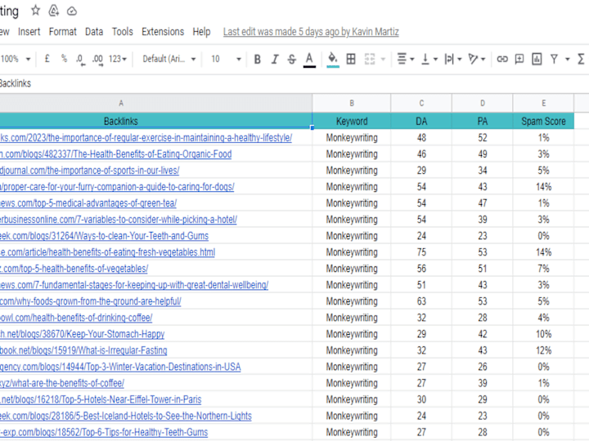Click the move to Drive folder icon

point(54,11)
